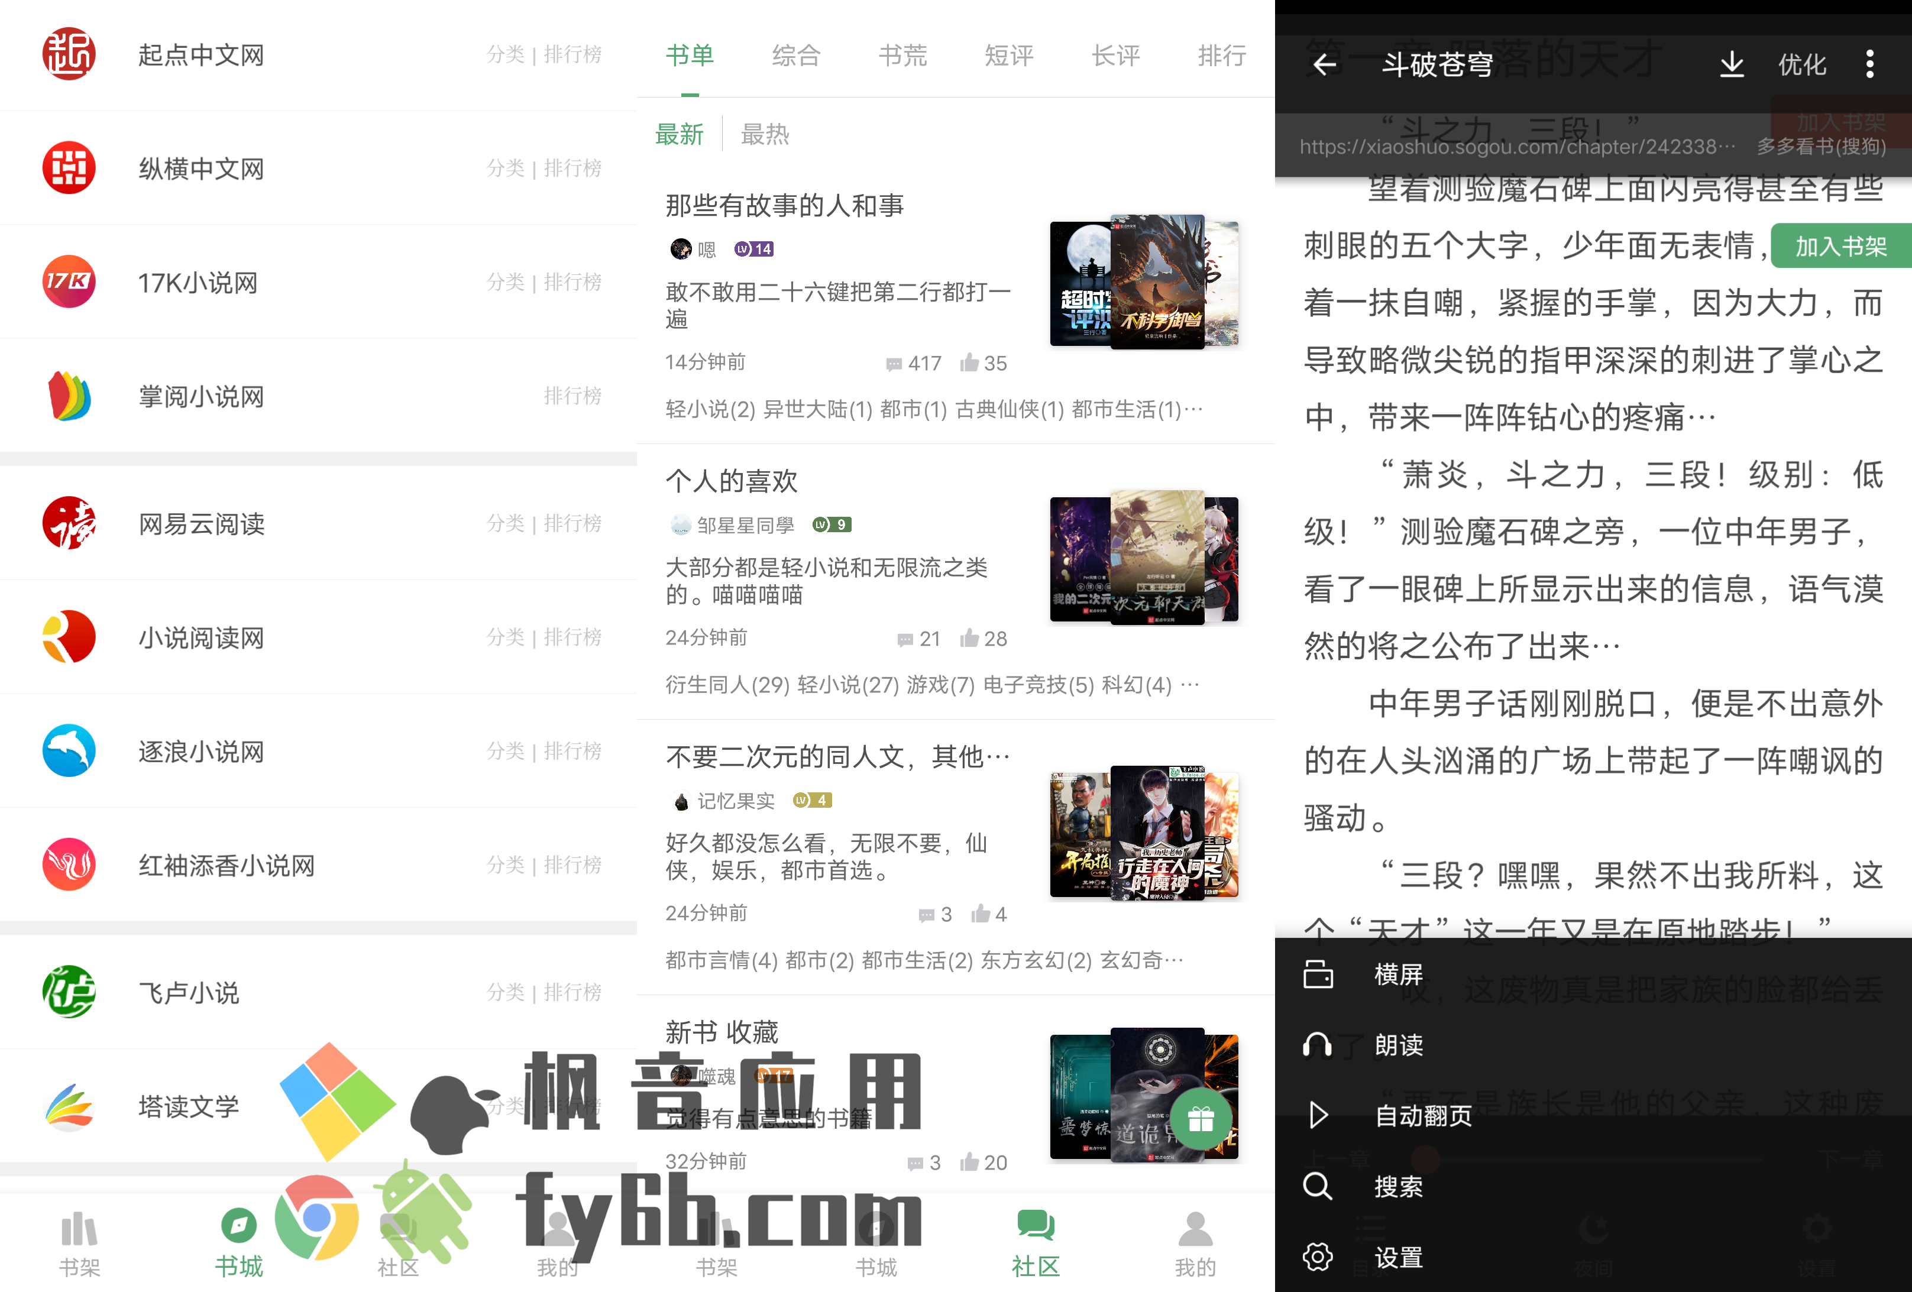This screenshot has height=1292, width=1912.
Task: Open 起点中文网 site icon
Action: click(69, 54)
